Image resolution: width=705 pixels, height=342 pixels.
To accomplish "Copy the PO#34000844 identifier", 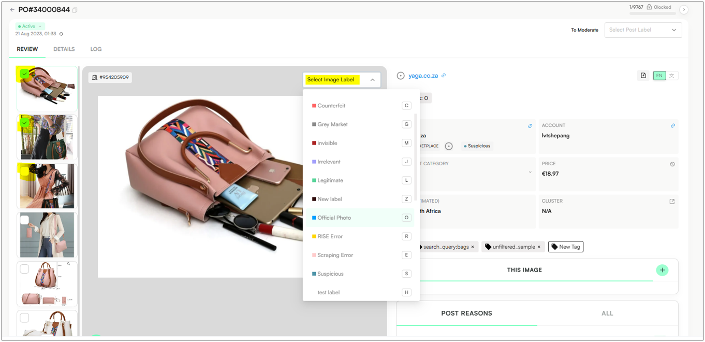I will 75,10.
